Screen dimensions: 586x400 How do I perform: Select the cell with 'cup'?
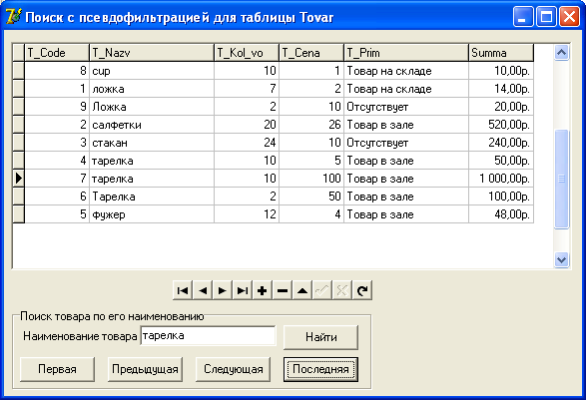[x=152, y=71]
